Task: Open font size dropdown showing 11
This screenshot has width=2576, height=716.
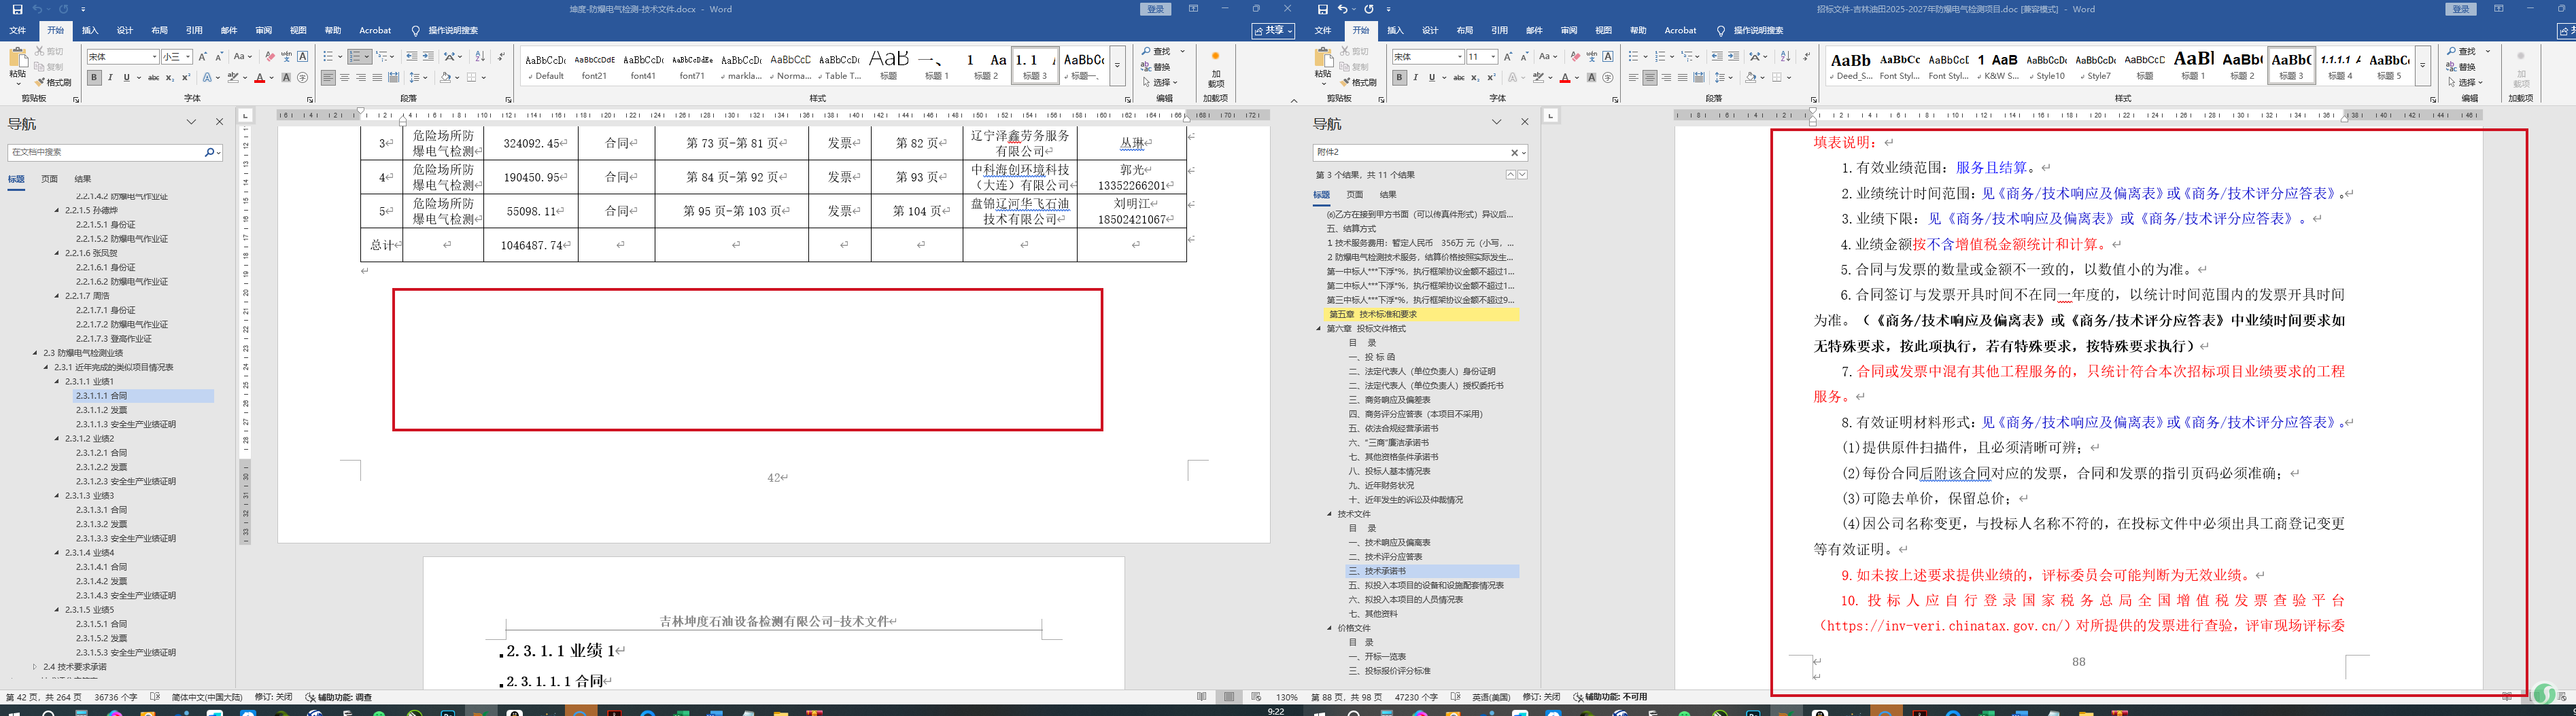Action: coord(1493,57)
